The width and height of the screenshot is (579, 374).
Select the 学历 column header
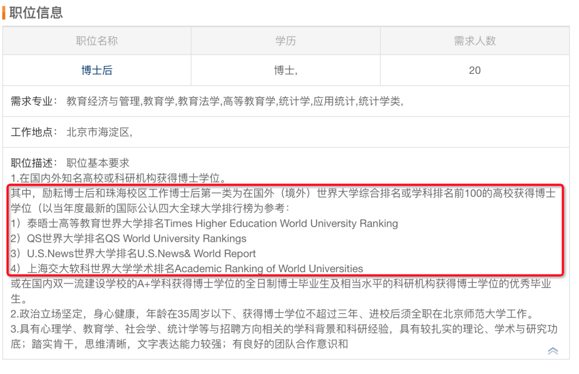pyautogui.click(x=285, y=41)
